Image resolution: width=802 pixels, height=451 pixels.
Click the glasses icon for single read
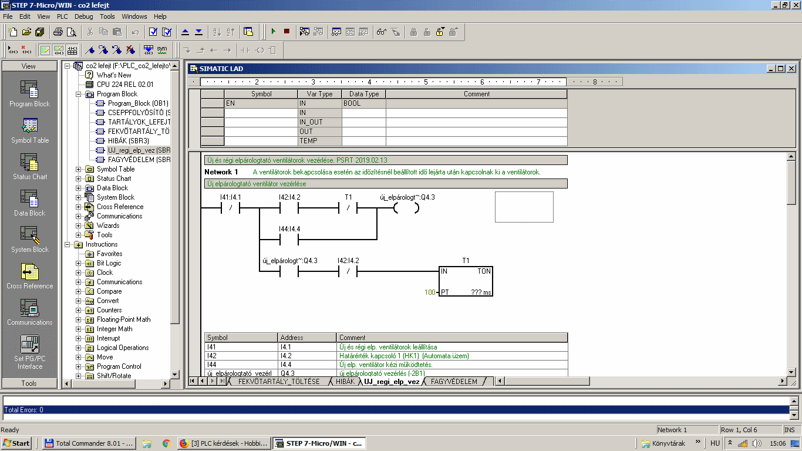[382, 32]
